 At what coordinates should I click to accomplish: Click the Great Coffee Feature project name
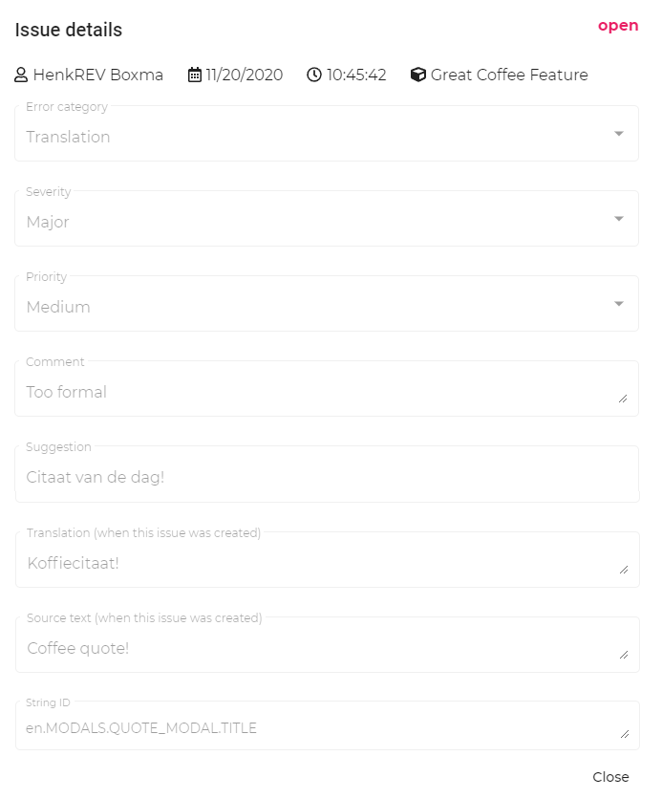509,75
